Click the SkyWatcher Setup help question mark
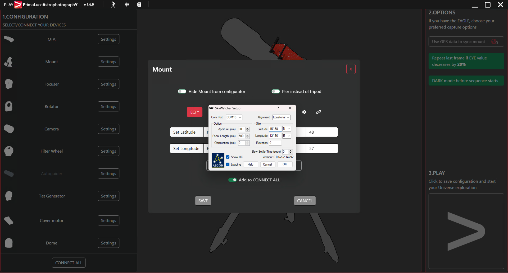 [278, 108]
